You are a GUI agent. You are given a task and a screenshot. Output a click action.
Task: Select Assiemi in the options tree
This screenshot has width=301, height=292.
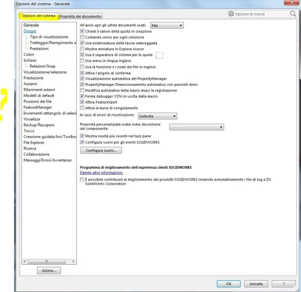[x=30, y=83]
